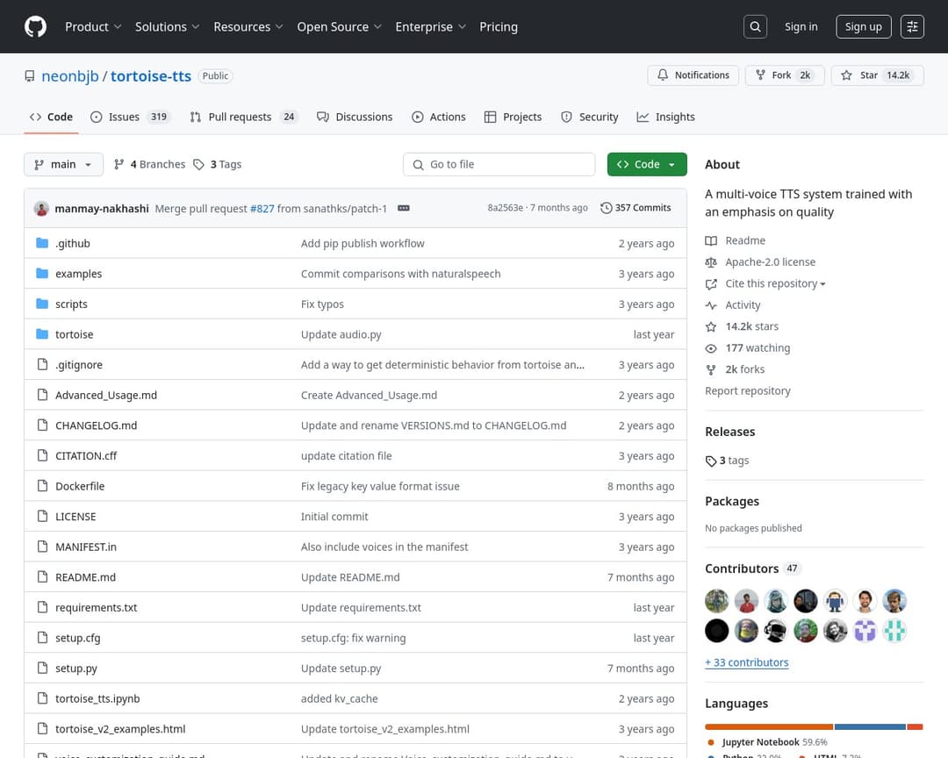
Task: Click the blue Python language bar segment
Action: (870, 726)
